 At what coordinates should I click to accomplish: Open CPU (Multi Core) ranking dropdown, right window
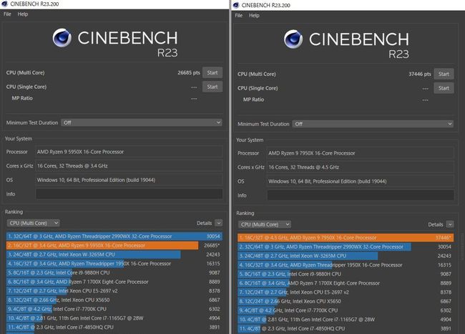coord(265,224)
